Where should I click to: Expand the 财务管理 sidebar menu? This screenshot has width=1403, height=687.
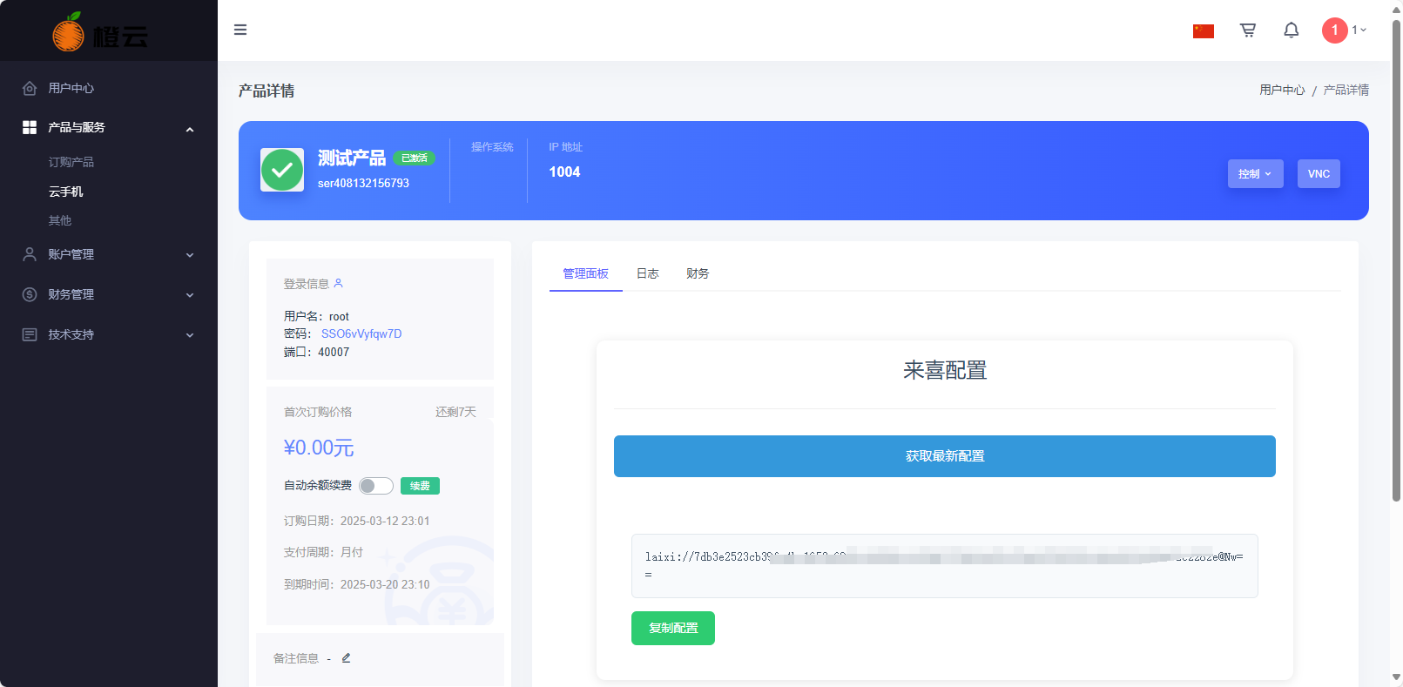108,294
